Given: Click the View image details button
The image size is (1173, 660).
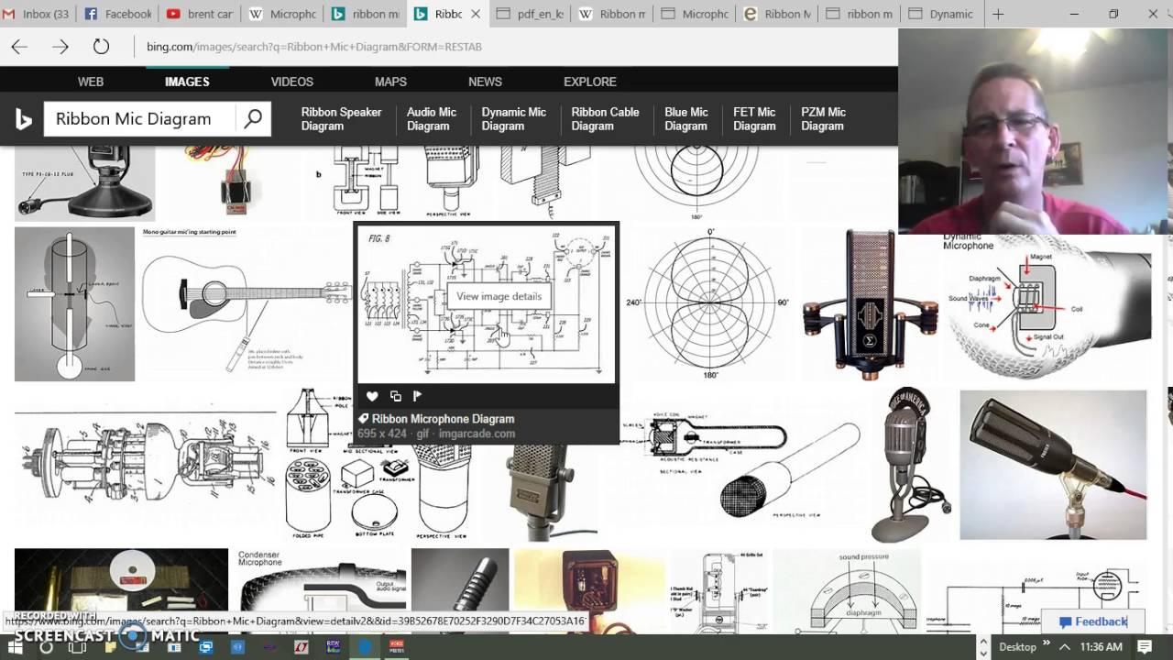Looking at the screenshot, I should tap(499, 296).
